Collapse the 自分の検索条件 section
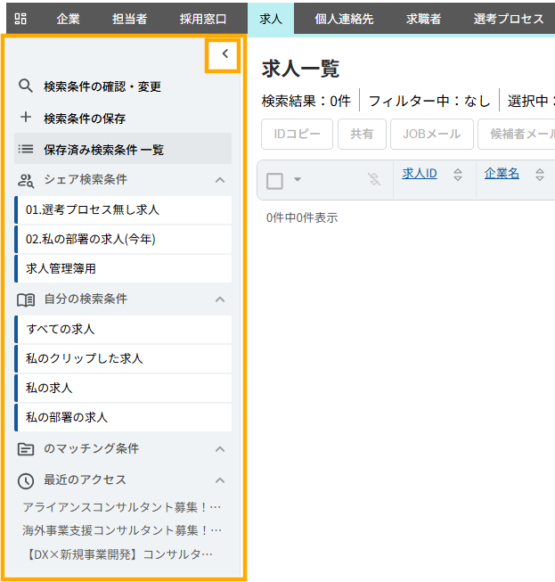 220,299
